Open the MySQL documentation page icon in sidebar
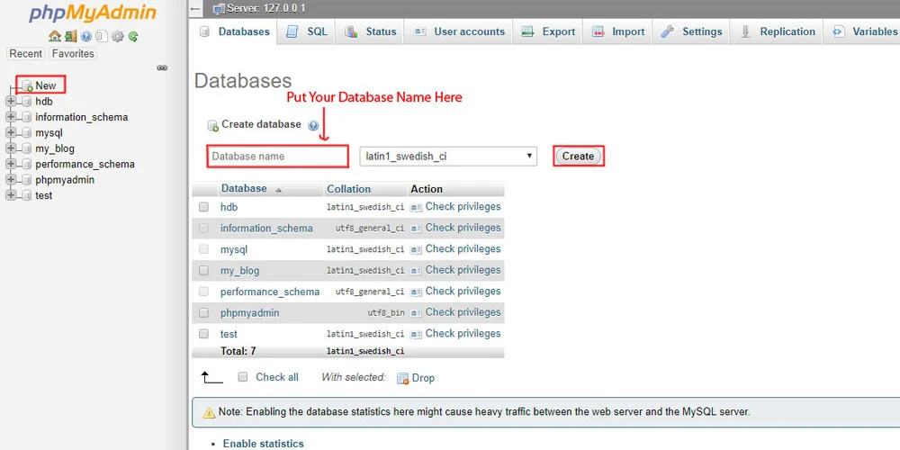Image resolution: width=900 pixels, height=450 pixels. coord(102,37)
